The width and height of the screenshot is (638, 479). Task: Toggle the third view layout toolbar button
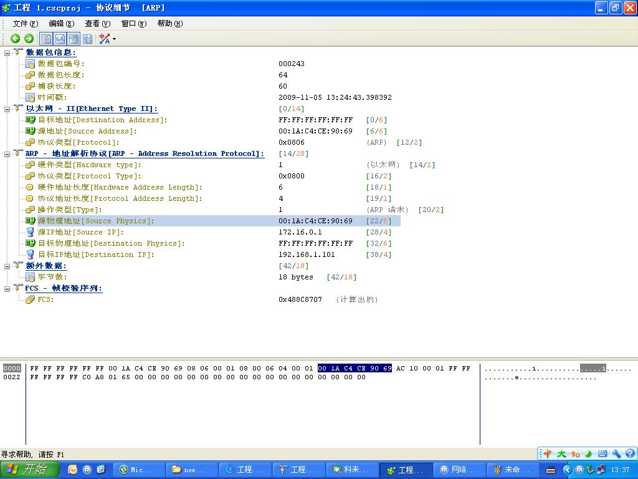(x=74, y=39)
